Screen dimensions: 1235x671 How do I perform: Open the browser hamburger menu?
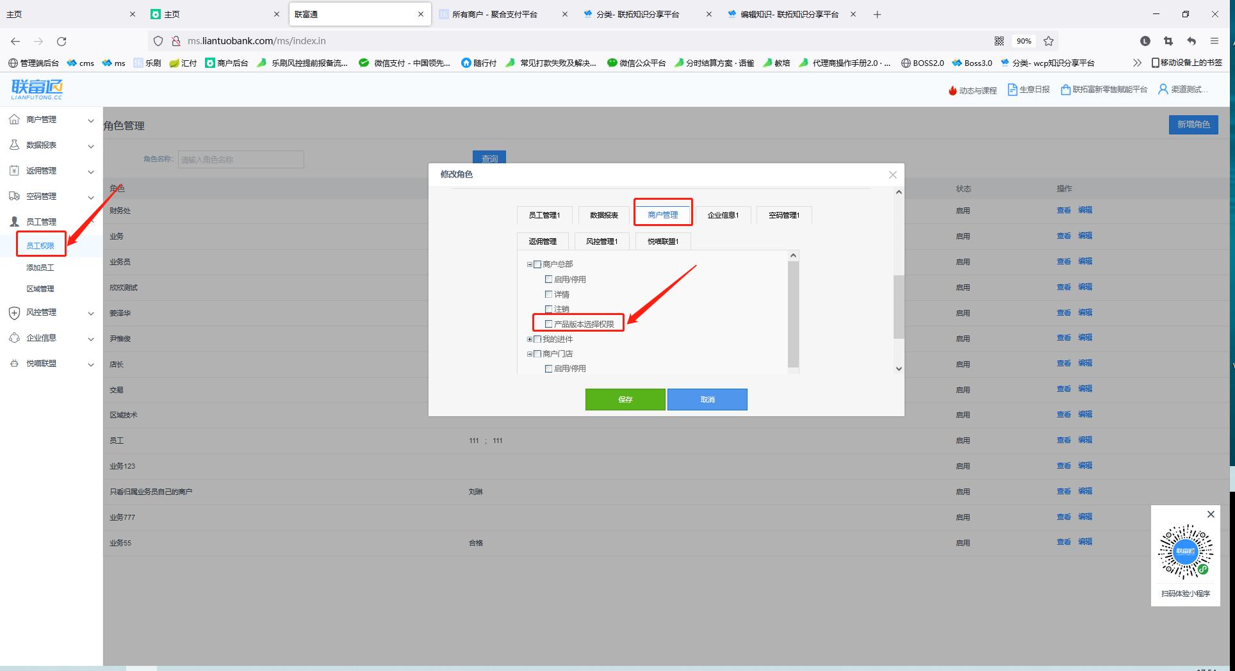[x=1214, y=41]
